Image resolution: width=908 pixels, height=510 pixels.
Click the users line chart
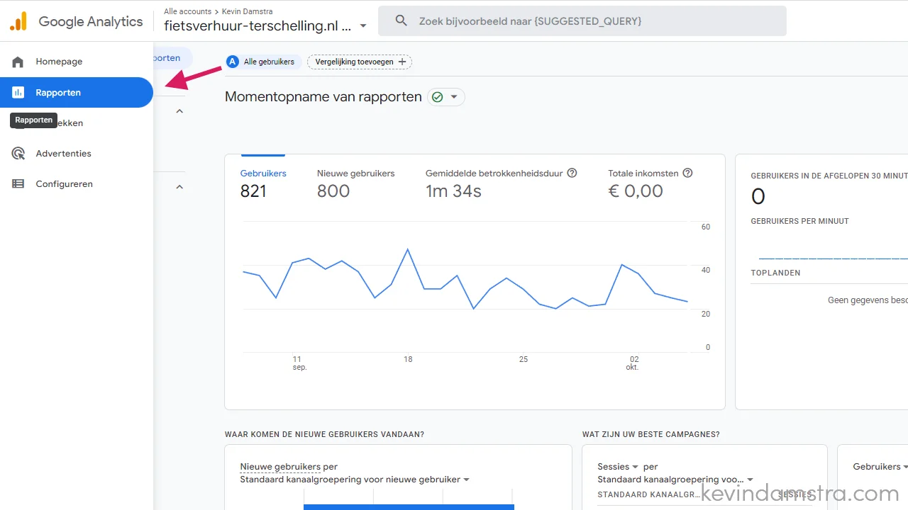click(465, 287)
